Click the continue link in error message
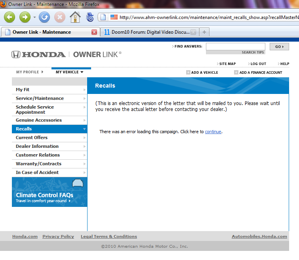The width and height of the screenshot is (299, 260). (213, 132)
